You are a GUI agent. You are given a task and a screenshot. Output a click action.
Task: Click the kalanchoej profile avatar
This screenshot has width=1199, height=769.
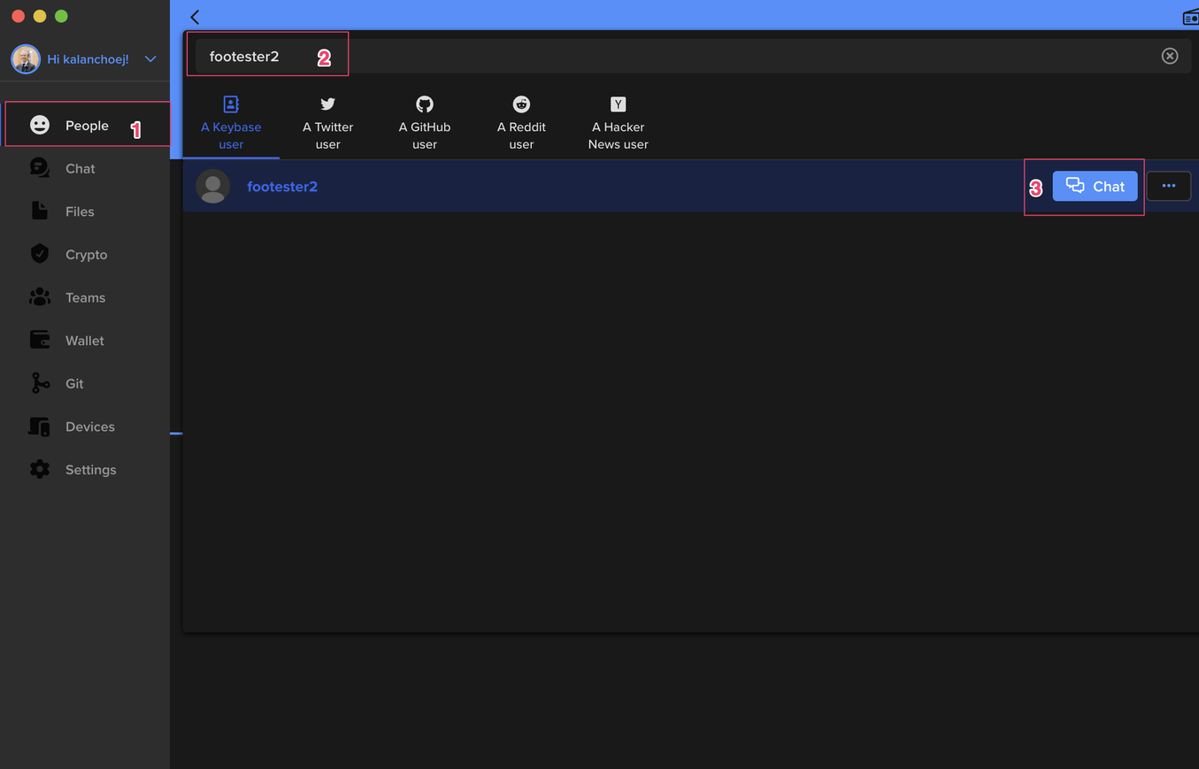pos(26,59)
